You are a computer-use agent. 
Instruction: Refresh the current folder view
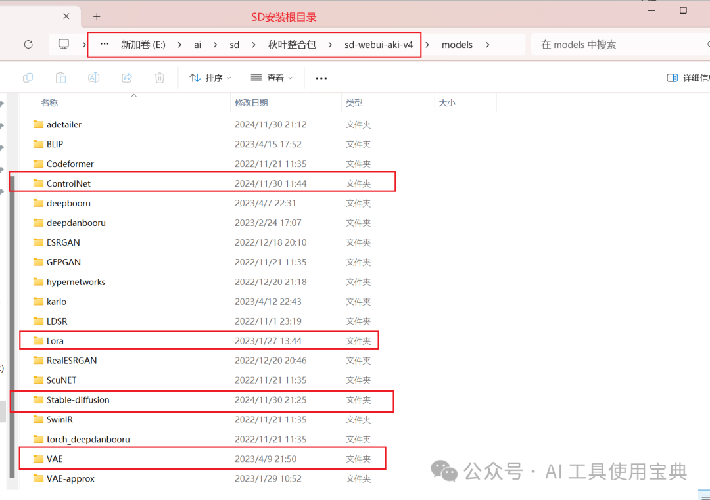tap(28, 44)
